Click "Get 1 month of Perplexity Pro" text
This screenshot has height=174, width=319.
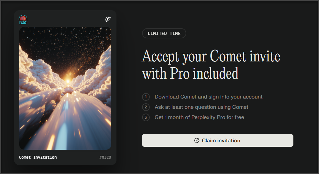tap(199, 117)
